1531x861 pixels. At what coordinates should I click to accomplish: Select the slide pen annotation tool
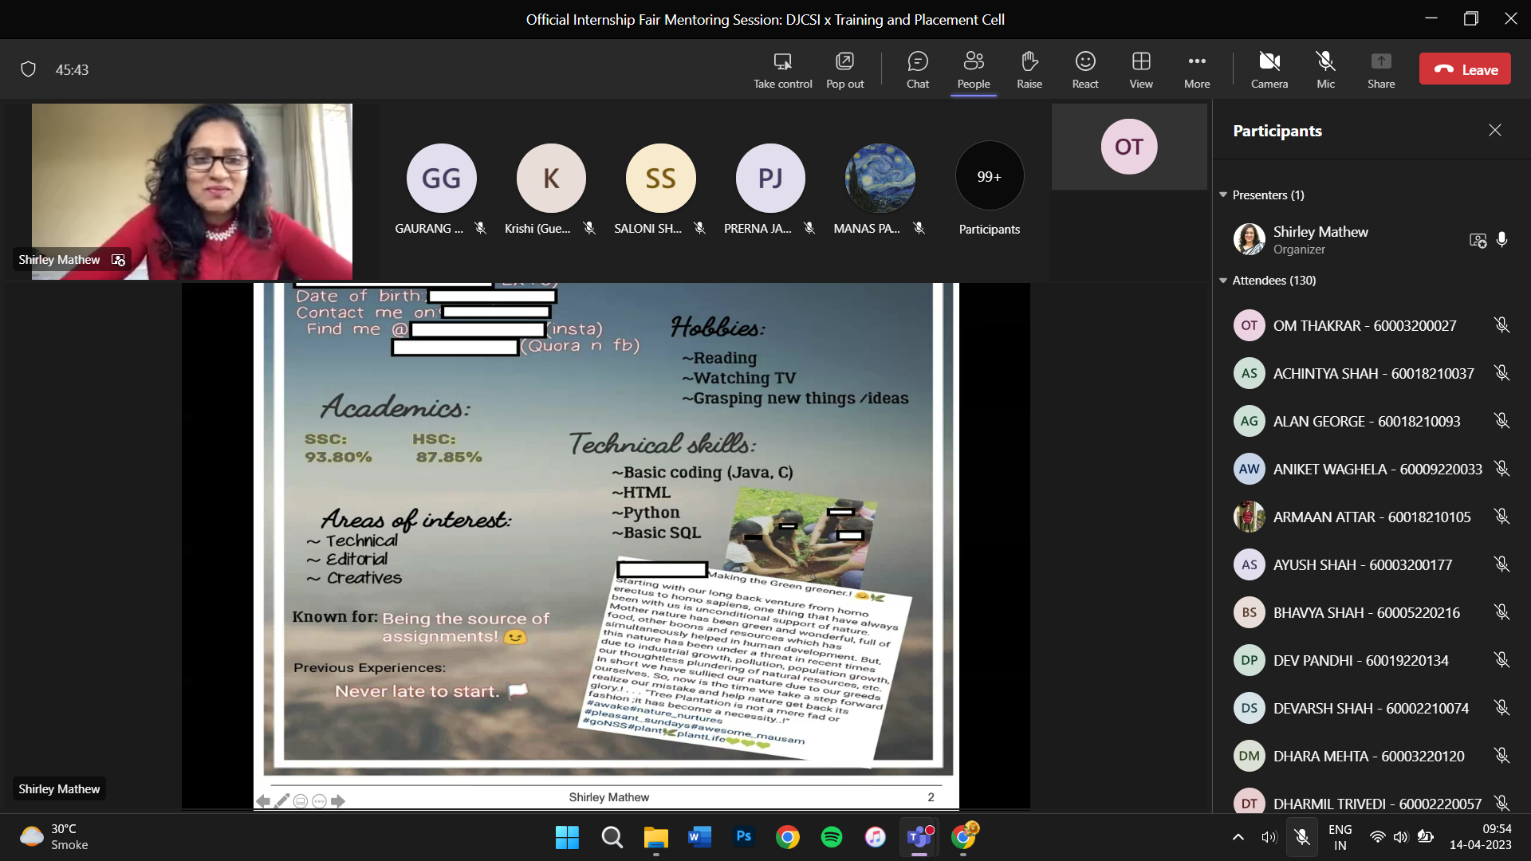(x=281, y=800)
